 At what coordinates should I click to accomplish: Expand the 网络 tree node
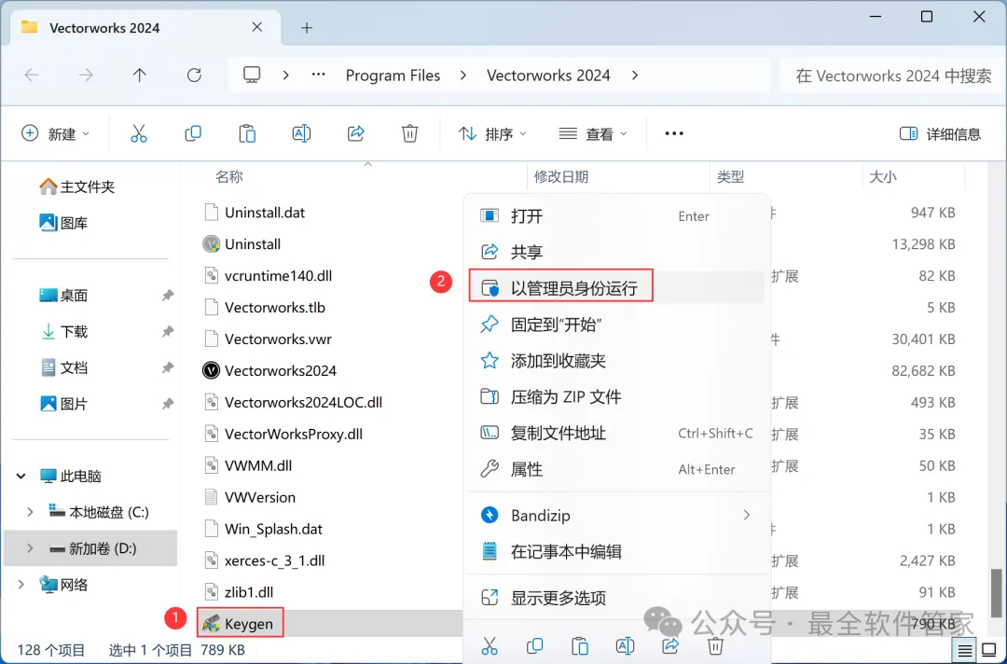pyautogui.click(x=21, y=585)
